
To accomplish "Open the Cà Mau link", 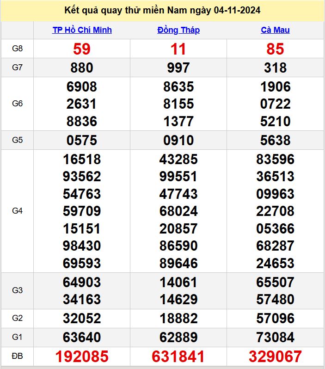I will click(x=275, y=30).
